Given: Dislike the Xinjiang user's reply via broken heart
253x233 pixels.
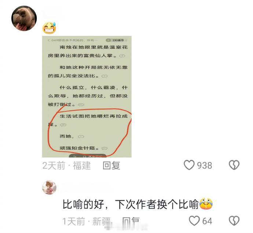Looking at the screenshot, I should (234, 221).
